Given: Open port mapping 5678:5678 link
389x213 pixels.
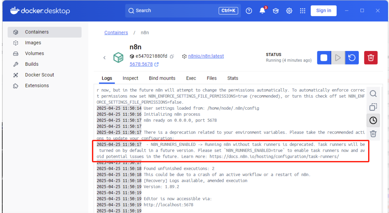Looking at the screenshot, I should [x=141, y=64].
